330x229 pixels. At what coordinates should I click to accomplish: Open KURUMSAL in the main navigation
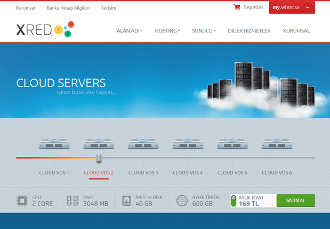click(296, 31)
